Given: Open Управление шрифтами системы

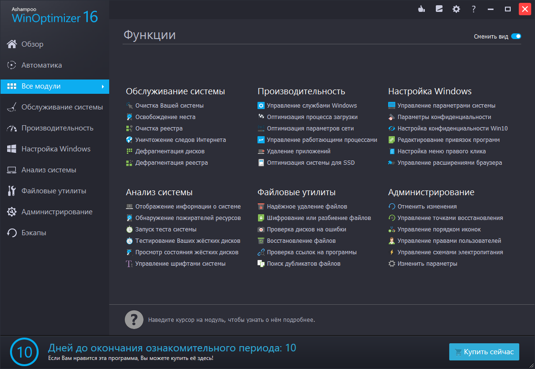Looking at the screenshot, I should tap(181, 264).
